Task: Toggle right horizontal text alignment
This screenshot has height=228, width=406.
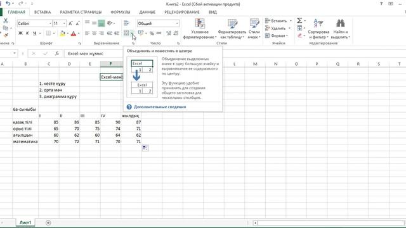Action: point(101,33)
